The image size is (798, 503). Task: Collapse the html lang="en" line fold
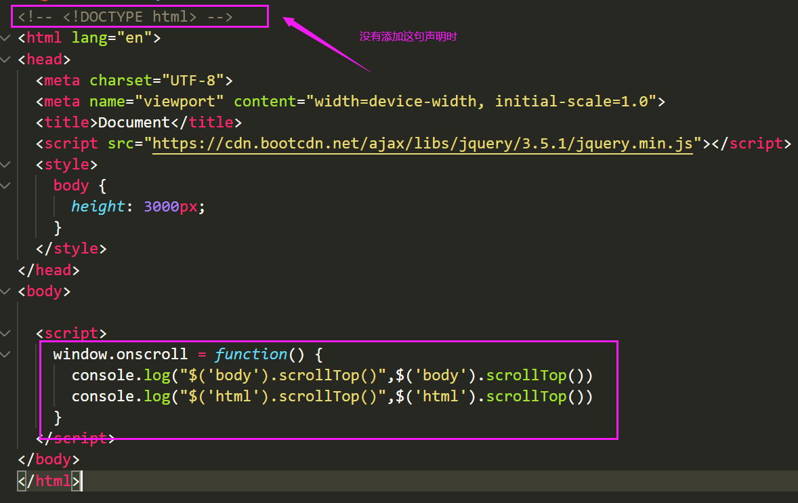tap(5, 38)
